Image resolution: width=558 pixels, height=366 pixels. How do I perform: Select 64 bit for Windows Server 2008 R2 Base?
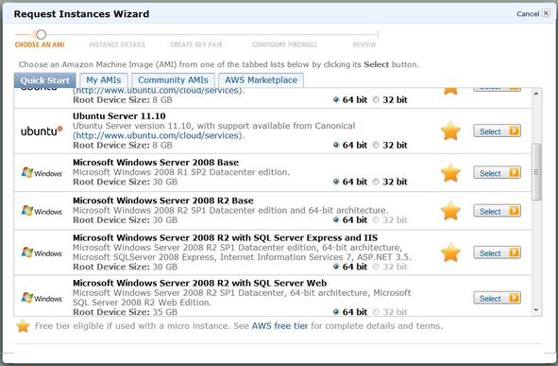pos(336,220)
